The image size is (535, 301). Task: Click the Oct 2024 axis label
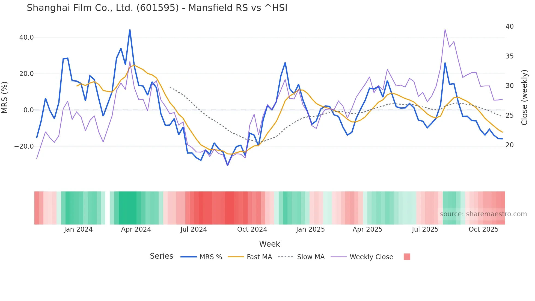point(252,229)
